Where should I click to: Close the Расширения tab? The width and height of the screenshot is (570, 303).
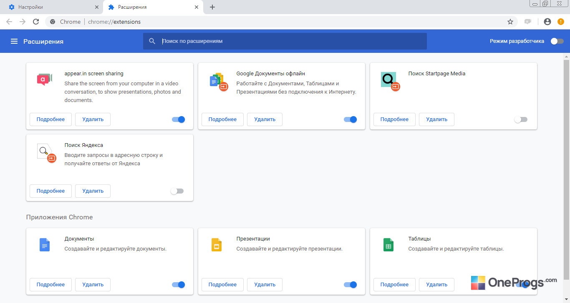point(196,7)
